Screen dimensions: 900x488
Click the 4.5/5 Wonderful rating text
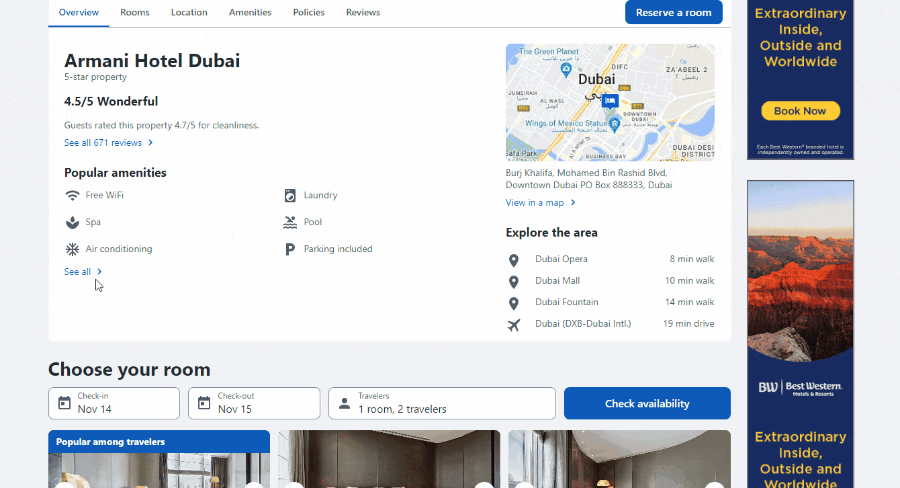pyautogui.click(x=111, y=101)
